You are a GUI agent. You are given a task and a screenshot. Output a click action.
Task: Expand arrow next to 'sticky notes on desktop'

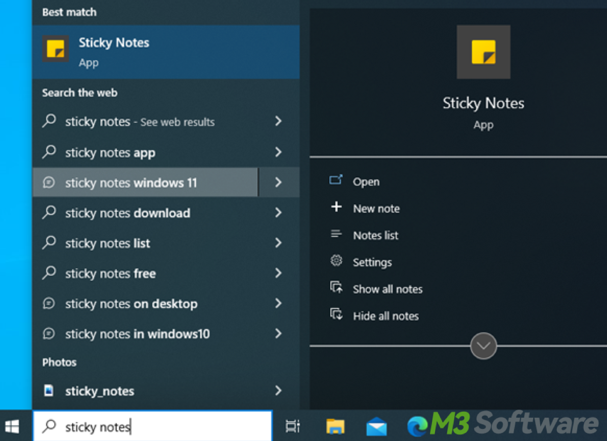coord(278,303)
